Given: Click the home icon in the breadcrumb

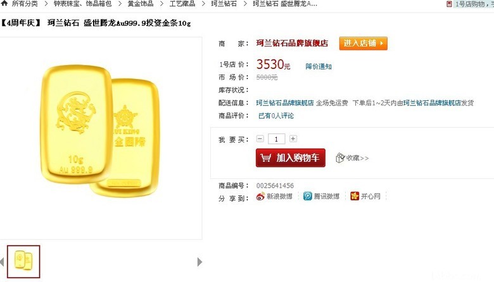Looking at the screenshot, I should [4, 3].
